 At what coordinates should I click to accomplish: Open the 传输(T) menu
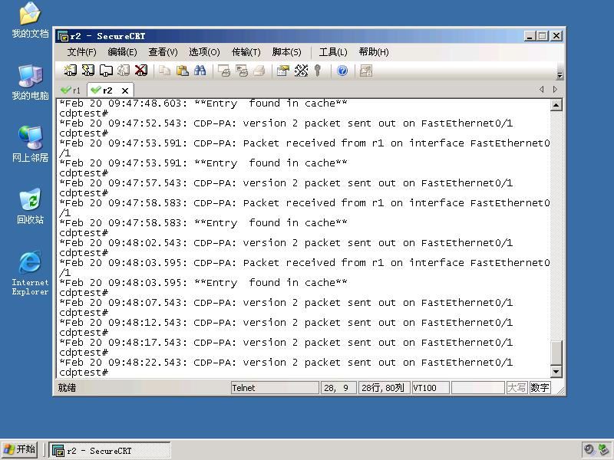246,52
